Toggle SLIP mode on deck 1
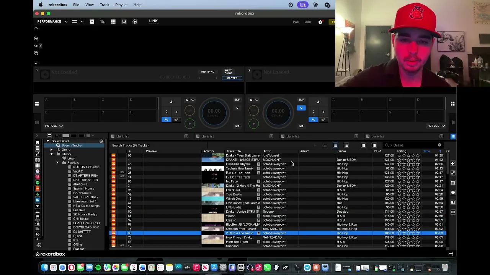 click(237, 100)
